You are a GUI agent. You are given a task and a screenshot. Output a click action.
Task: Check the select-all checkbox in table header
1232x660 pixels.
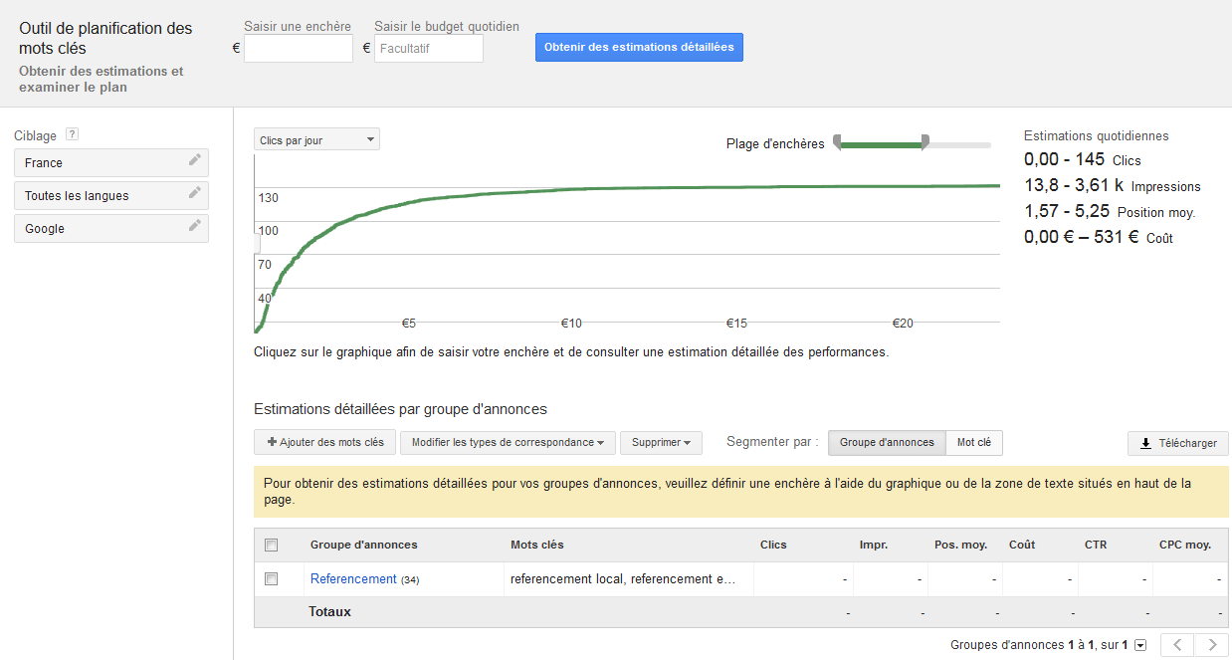pos(272,545)
